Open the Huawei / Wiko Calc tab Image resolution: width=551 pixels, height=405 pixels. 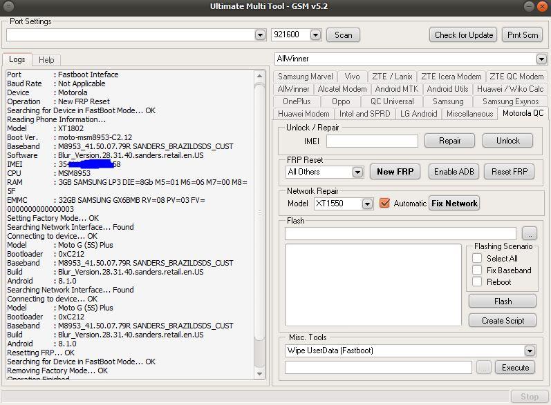[510, 89]
